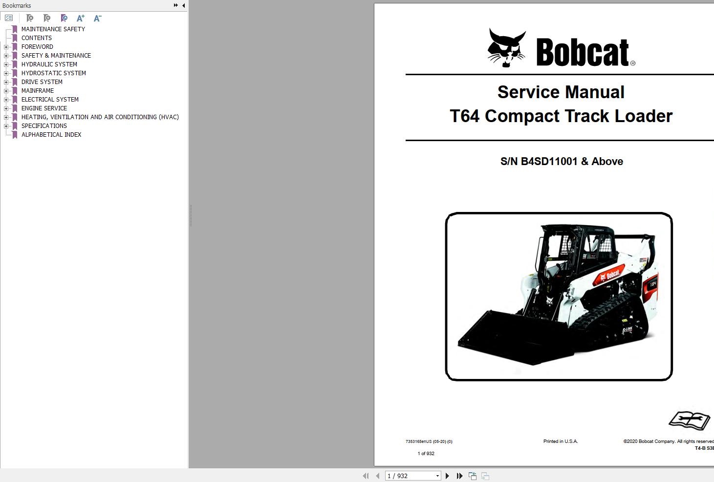Select the SAFETY & MAINTENANCE bookmark text
The width and height of the screenshot is (714, 482).
pyautogui.click(x=56, y=56)
